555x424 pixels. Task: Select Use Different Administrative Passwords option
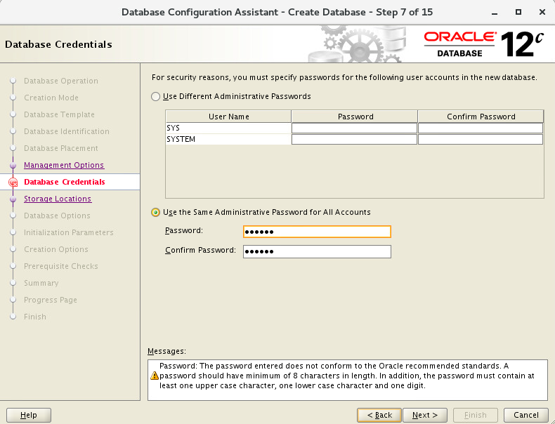[155, 97]
